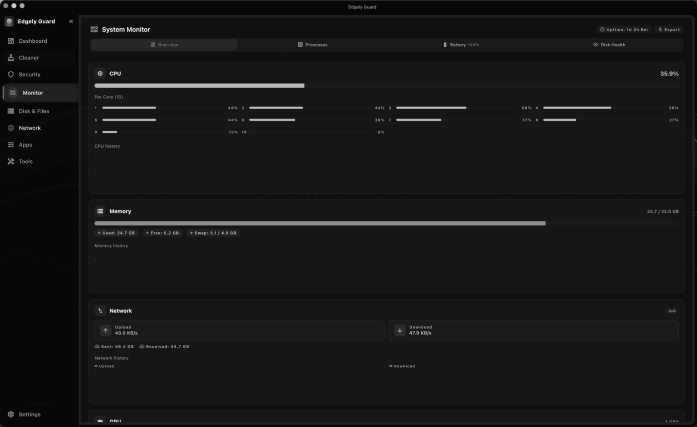
Task: Click the Cleaner broom icon
Action: [11, 58]
